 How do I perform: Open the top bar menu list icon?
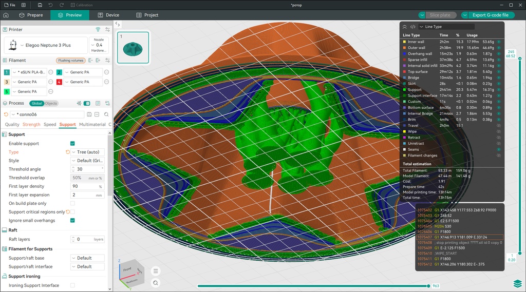click(24, 5)
